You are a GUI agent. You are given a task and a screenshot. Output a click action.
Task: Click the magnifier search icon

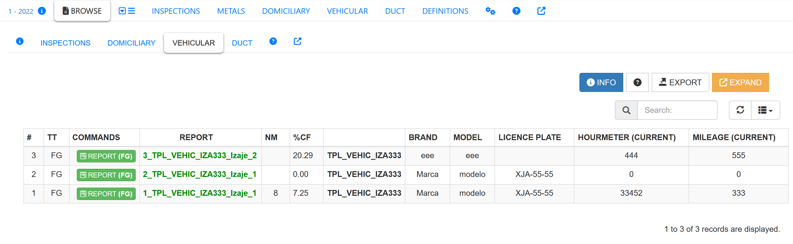pos(626,110)
